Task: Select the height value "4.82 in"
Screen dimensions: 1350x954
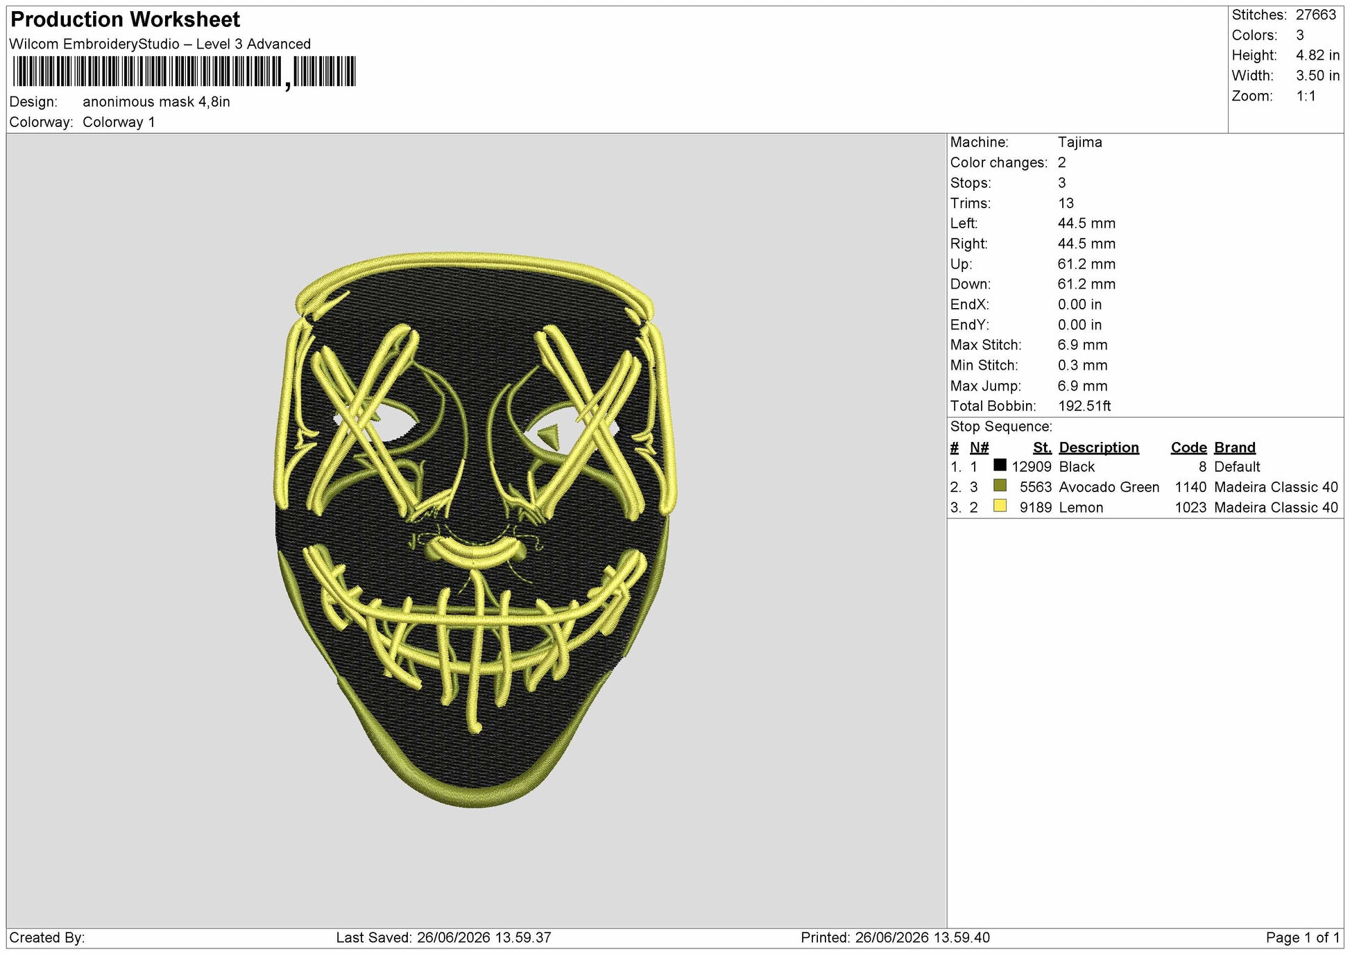Action: pos(1318,56)
